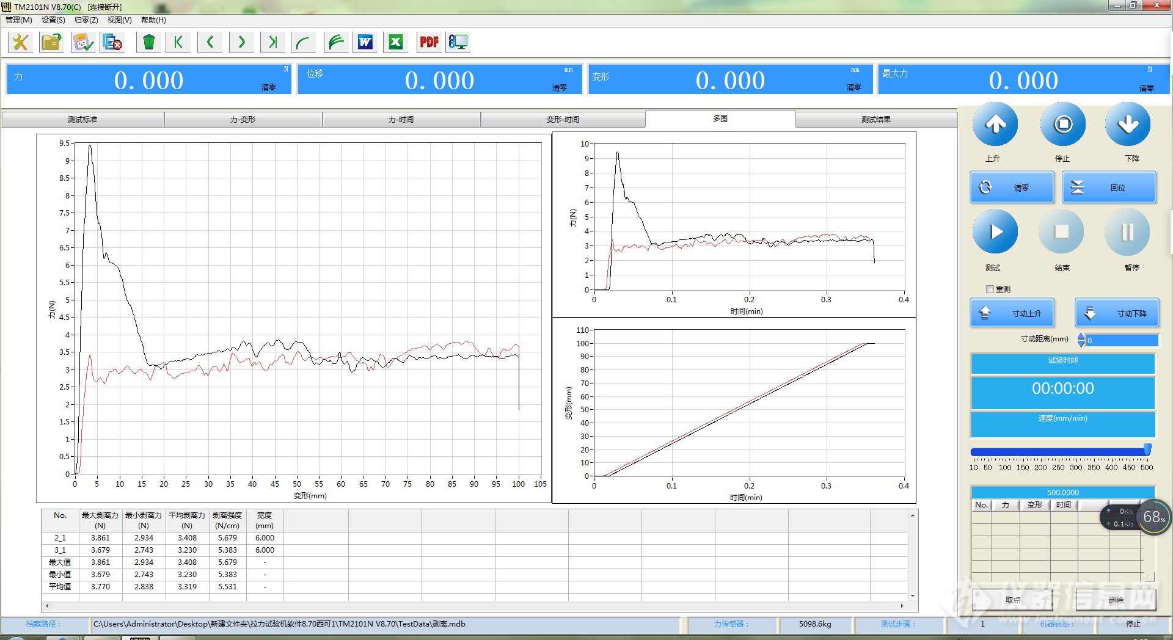Zero the 变形 (deformation) display via 清零

pos(854,87)
